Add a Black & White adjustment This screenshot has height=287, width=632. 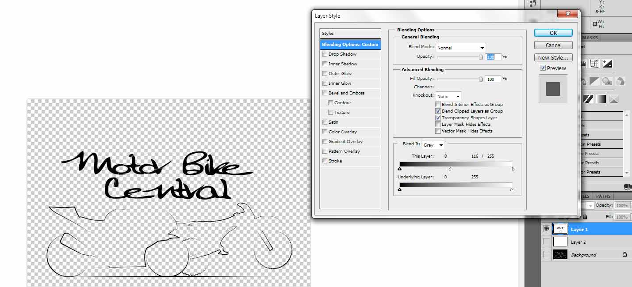(x=594, y=81)
